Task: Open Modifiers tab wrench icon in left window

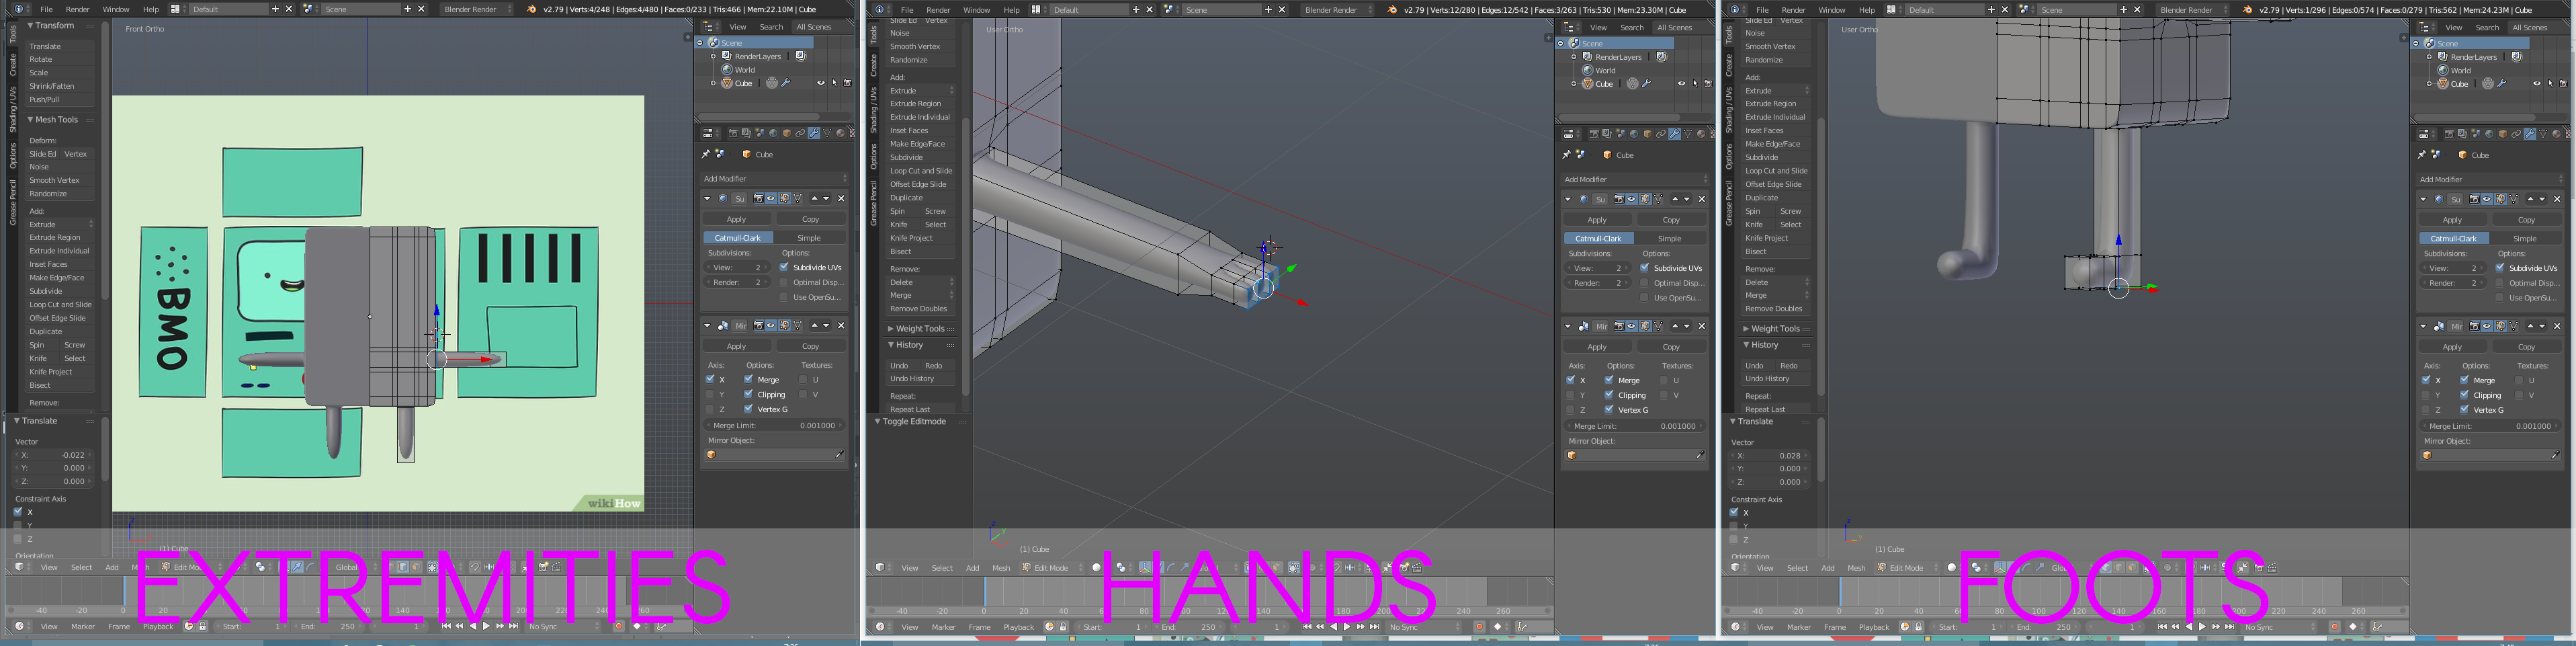Action: point(814,133)
